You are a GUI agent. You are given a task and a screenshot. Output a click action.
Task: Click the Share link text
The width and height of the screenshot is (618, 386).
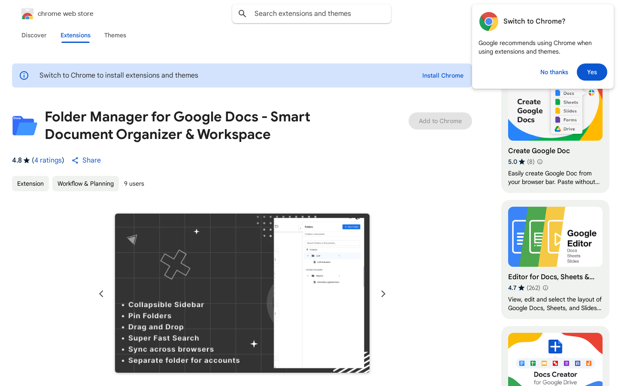pos(91,160)
